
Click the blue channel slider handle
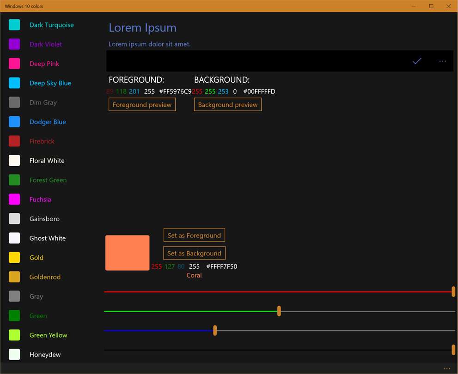(215, 330)
